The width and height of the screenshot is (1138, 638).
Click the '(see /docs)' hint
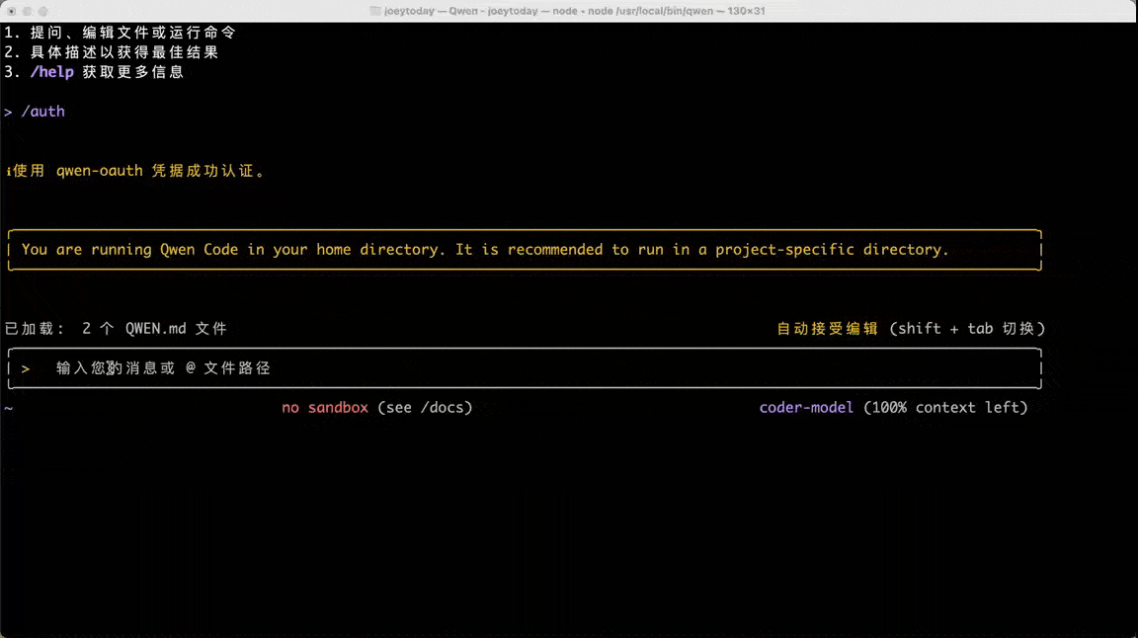coord(425,408)
